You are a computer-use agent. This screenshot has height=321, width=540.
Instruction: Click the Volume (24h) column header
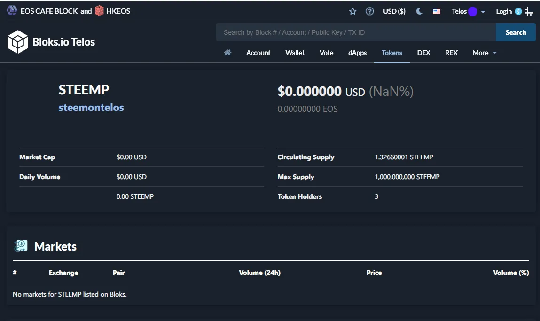pos(260,273)
